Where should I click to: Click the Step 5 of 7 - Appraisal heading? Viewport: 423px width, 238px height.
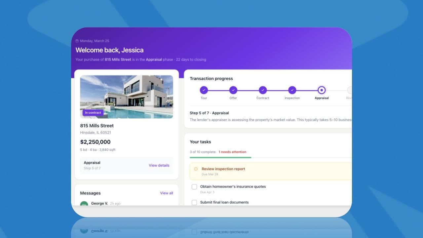pyautogui.click(x=209, y=113)
